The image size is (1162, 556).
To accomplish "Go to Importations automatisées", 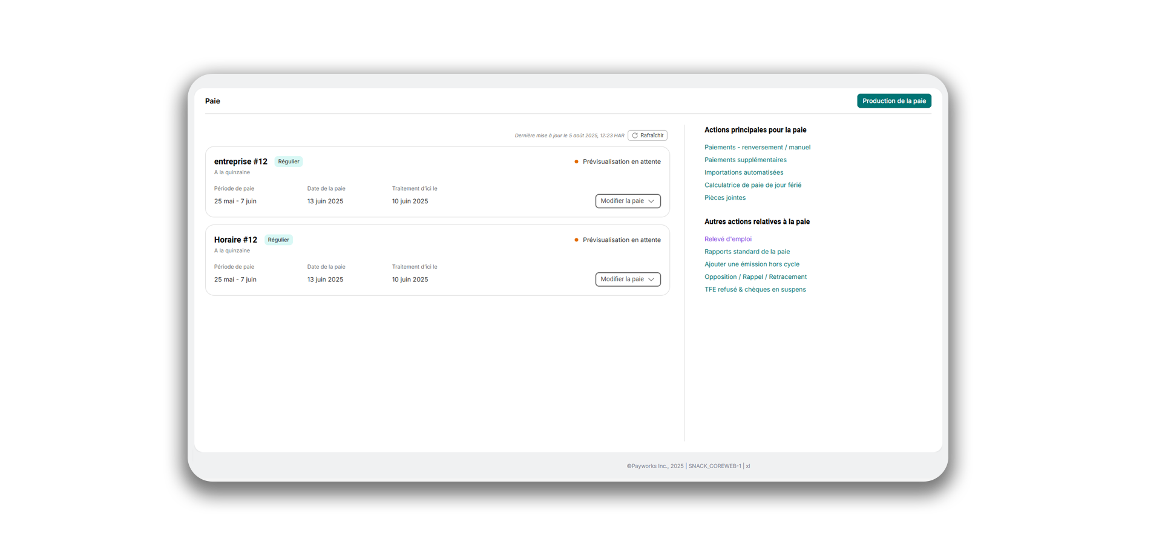I will click(x=743, y=173).
